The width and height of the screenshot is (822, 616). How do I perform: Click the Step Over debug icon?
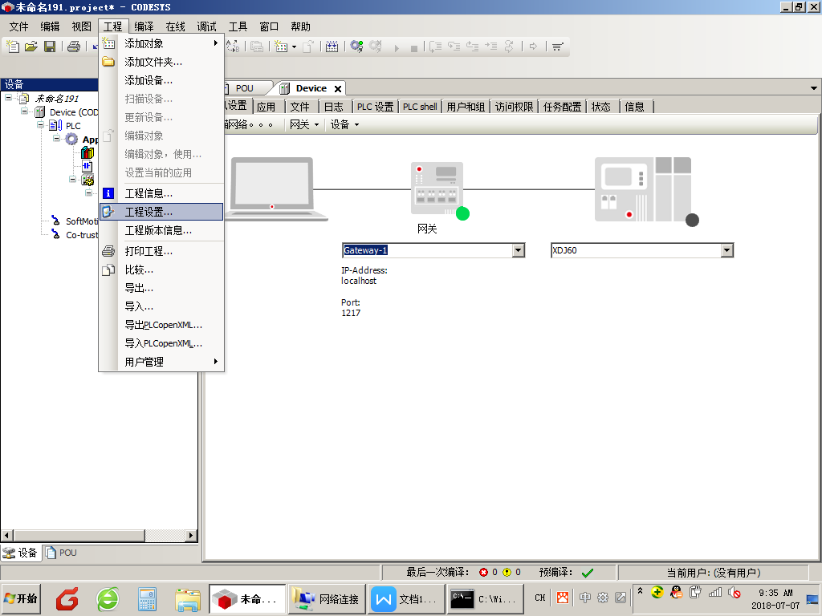(x=435, y=47)
